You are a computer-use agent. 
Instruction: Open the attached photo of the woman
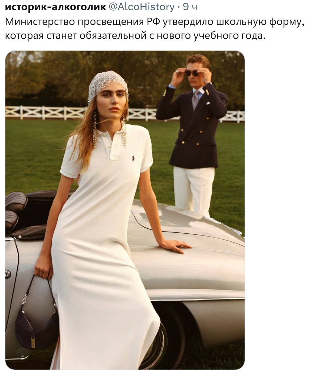125,210
